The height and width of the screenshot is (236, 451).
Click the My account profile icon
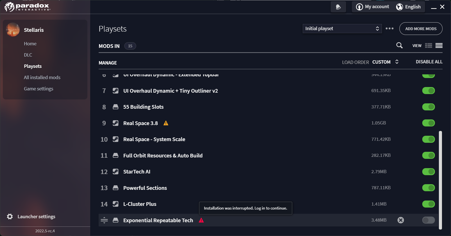tap(359, 7)
